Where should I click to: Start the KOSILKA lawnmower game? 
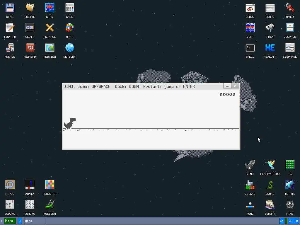50,205
